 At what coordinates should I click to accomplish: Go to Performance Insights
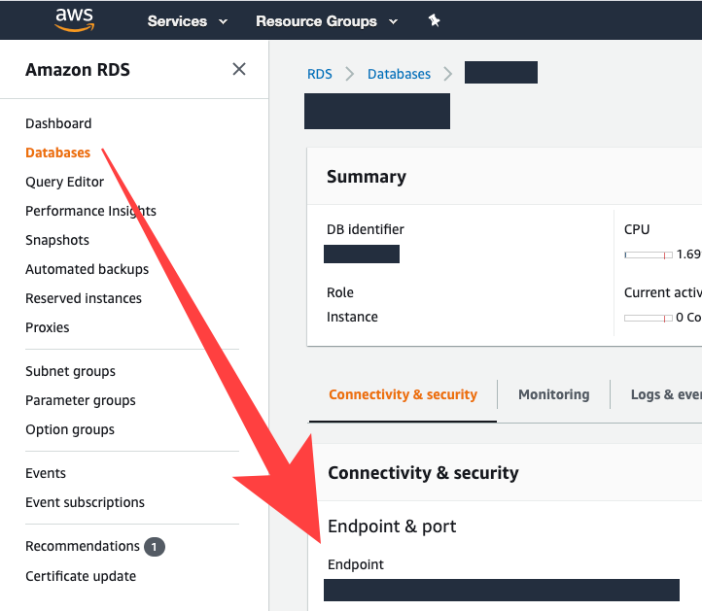(x=90, y=211)
